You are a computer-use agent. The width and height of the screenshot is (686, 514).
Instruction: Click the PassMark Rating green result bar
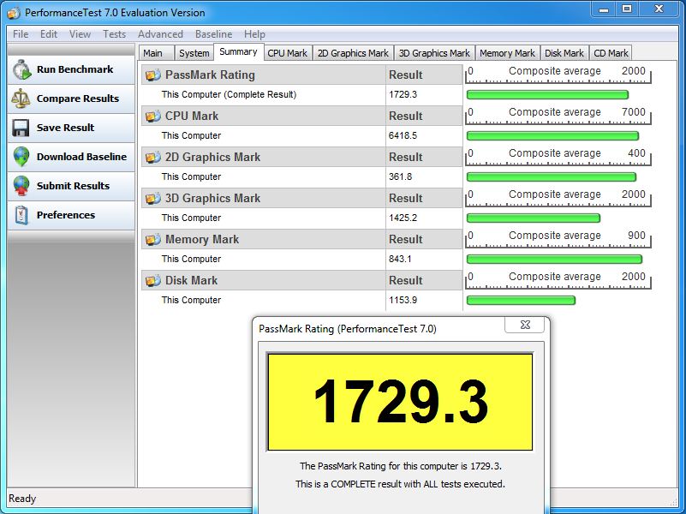coord(547,95)
